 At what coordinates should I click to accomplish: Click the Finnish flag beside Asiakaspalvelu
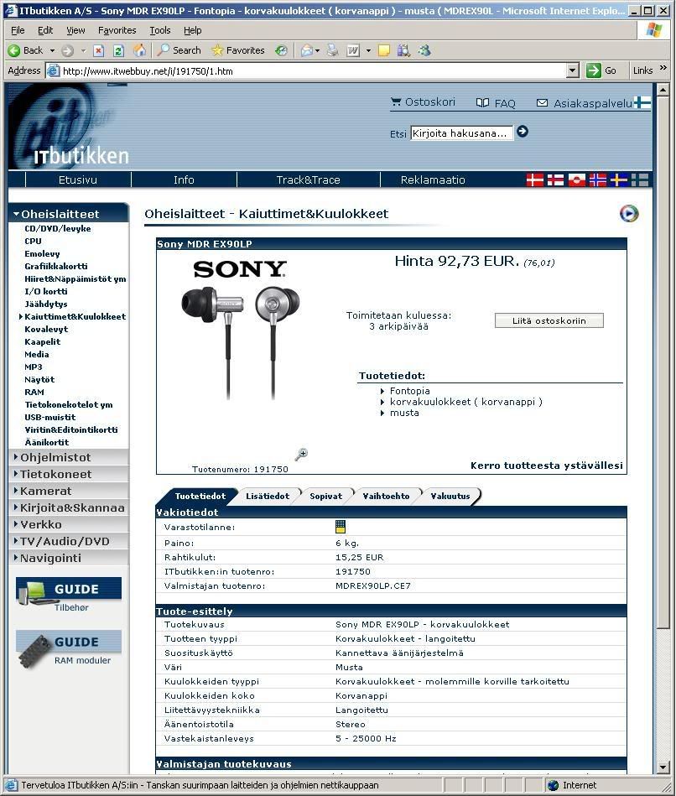(642, 102)
